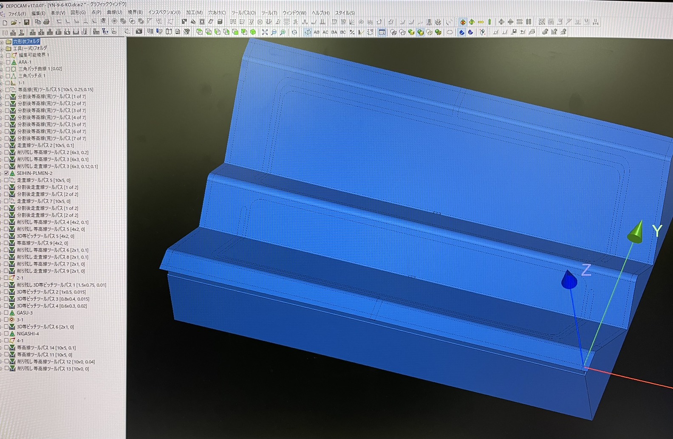The image size is (673, 439).
Task: Click the orange four-way move arrows icon
Action: pos(463,22)
